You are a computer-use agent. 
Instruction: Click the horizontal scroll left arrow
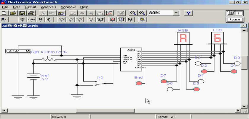click(x=4, y=110)
